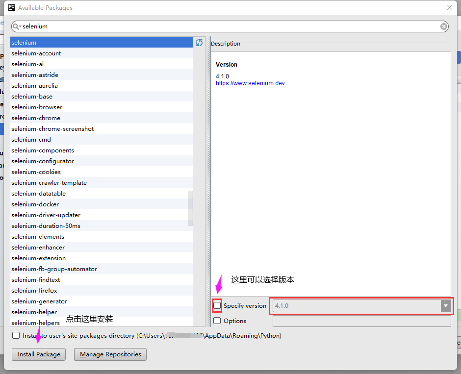Enable the Options checkbox

pyautogui.click(x=217, y=321)
